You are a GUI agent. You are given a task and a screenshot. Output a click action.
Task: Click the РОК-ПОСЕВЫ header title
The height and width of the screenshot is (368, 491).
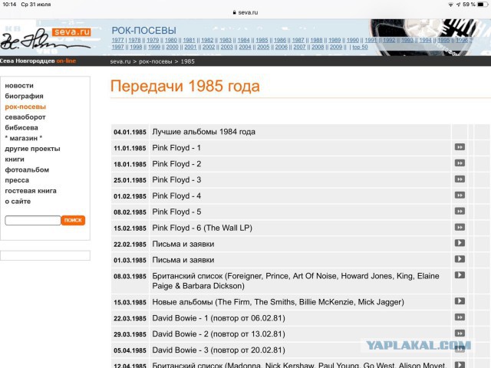[x=143, y=31]
